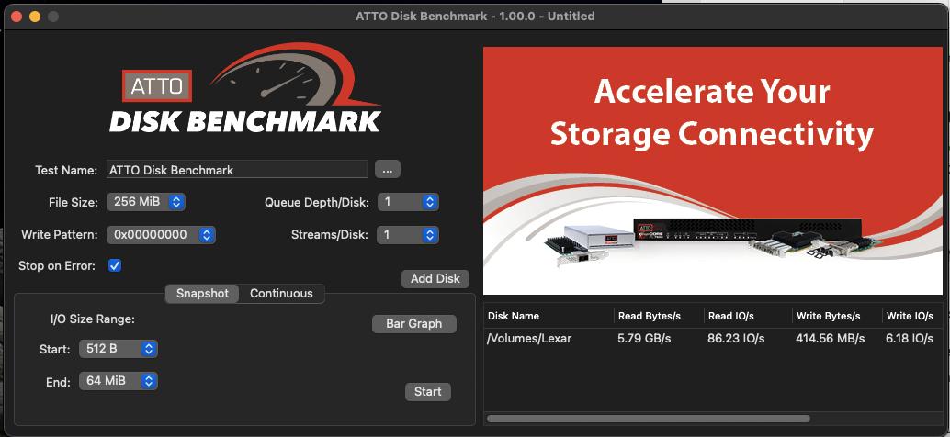Click the yellow minimize window button
This screenshot has width=950, height=437.
click(35, 17)
